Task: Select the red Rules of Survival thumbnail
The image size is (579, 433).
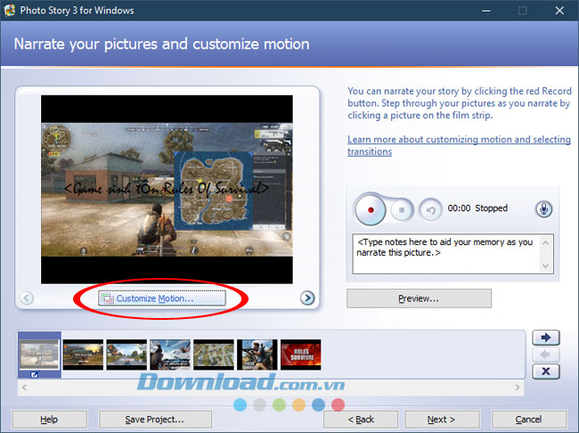Action: tap(300, 354)
